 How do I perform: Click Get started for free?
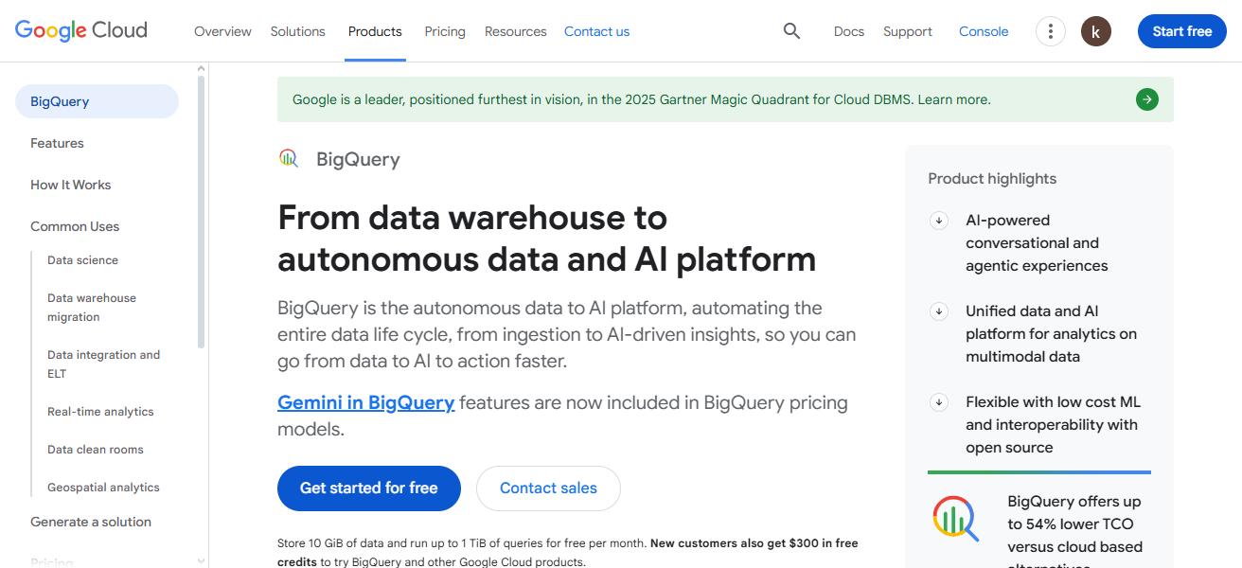(x=368, y=488)
